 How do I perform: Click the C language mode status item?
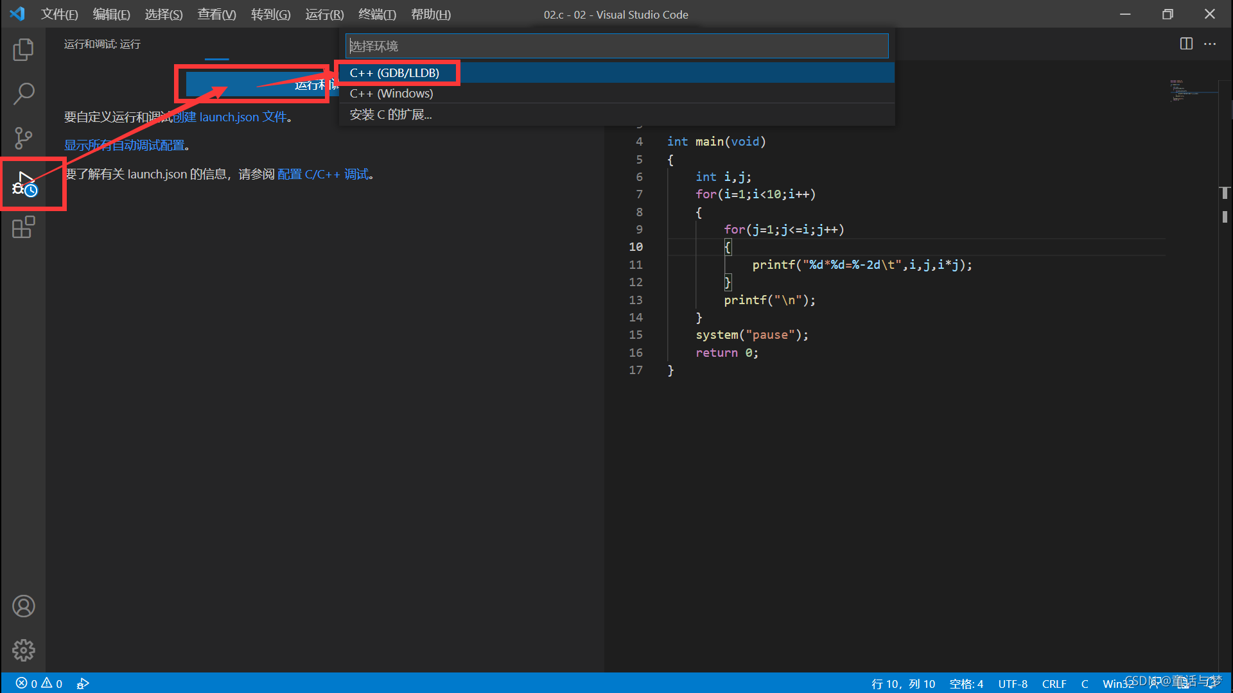[x=1085, y=683]
